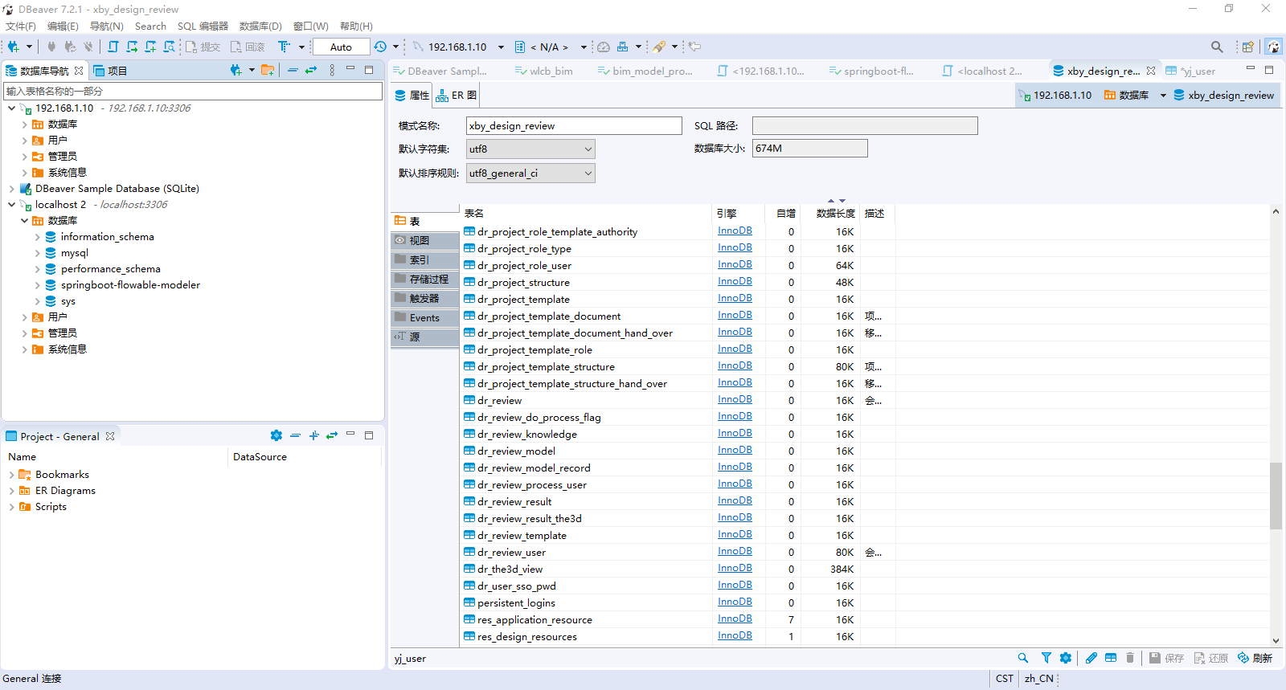Screen dimensions: 1286x690
Task: Click the pencil edit icon below the table list
Action: (1091, 658)
